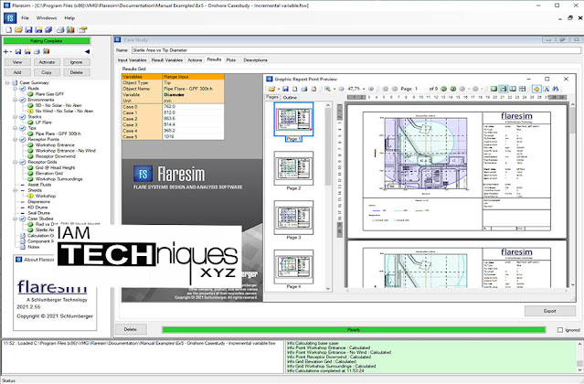Click the blue left arrow to hide tree panel
Screen dimensions: 584x384
tap(87, 52)
